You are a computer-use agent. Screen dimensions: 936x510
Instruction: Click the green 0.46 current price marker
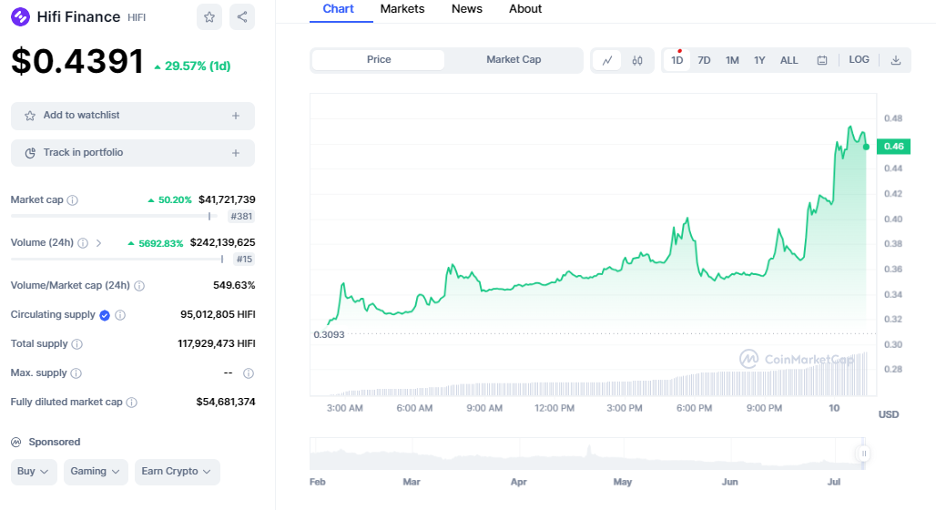(893, 147)
